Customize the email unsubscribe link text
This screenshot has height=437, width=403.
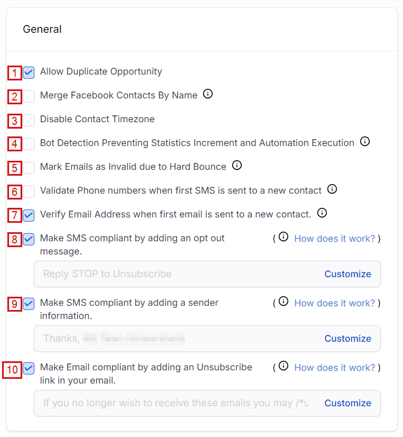pyautogui.click(x=347, y=403)
